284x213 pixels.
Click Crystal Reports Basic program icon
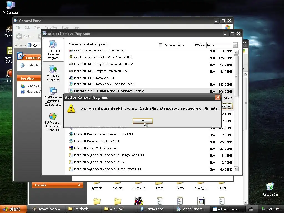click(71, 57)
